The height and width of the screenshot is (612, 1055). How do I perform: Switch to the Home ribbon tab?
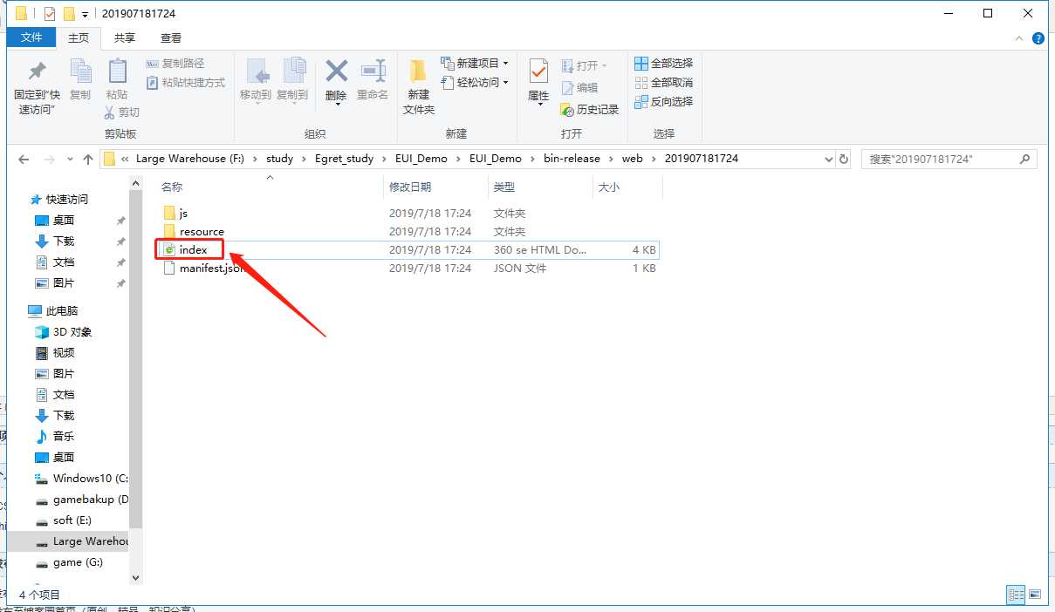(x=79, y=37)
